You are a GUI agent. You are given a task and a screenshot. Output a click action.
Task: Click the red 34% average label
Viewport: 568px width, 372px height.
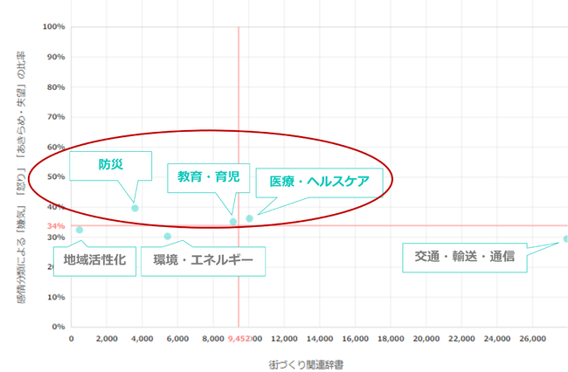(56, 226)
